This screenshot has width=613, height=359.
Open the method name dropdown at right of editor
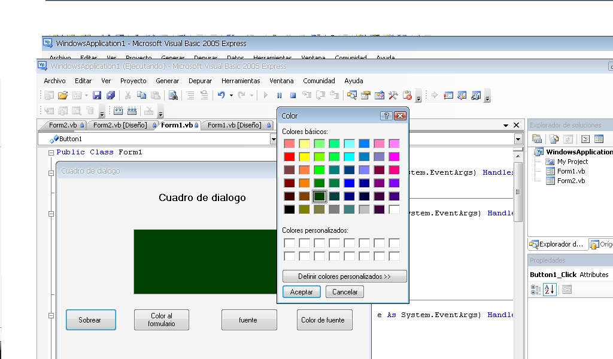pos(518,139)
